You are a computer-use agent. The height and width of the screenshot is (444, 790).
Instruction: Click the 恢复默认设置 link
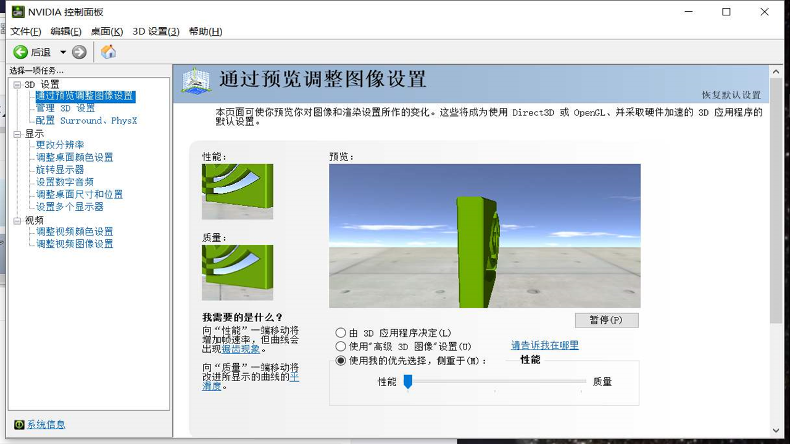click(731, 95)
